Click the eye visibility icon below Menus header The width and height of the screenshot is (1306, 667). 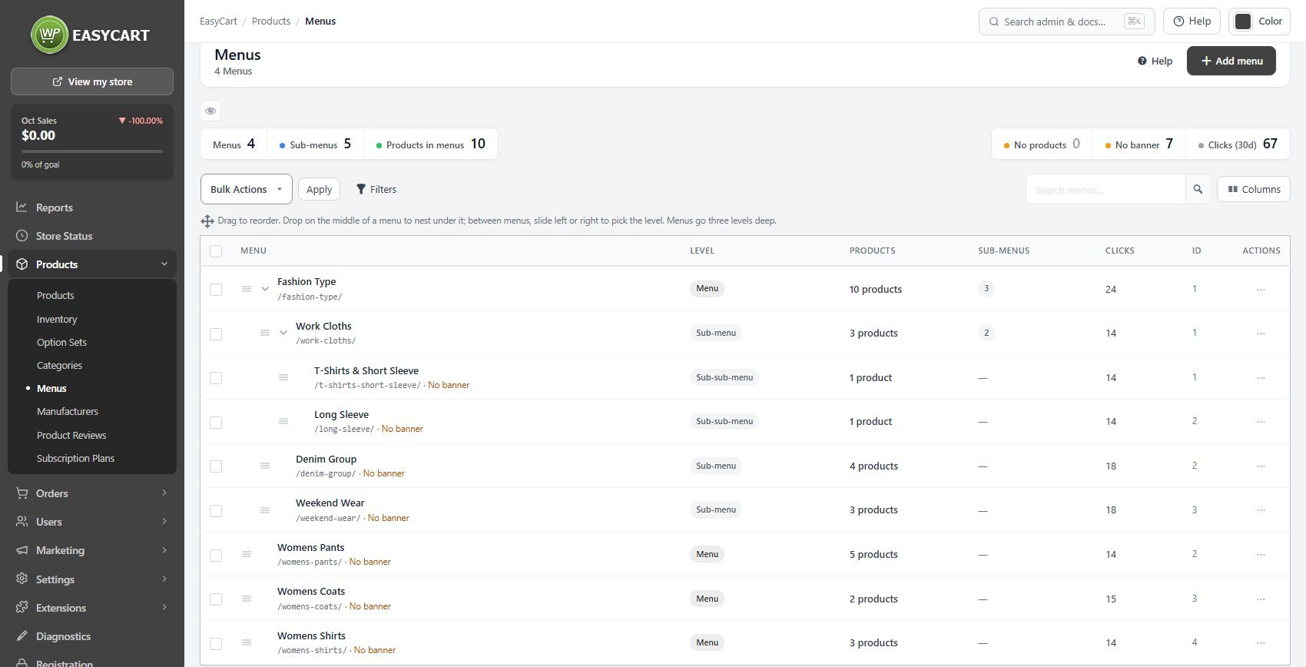point(210,111)
